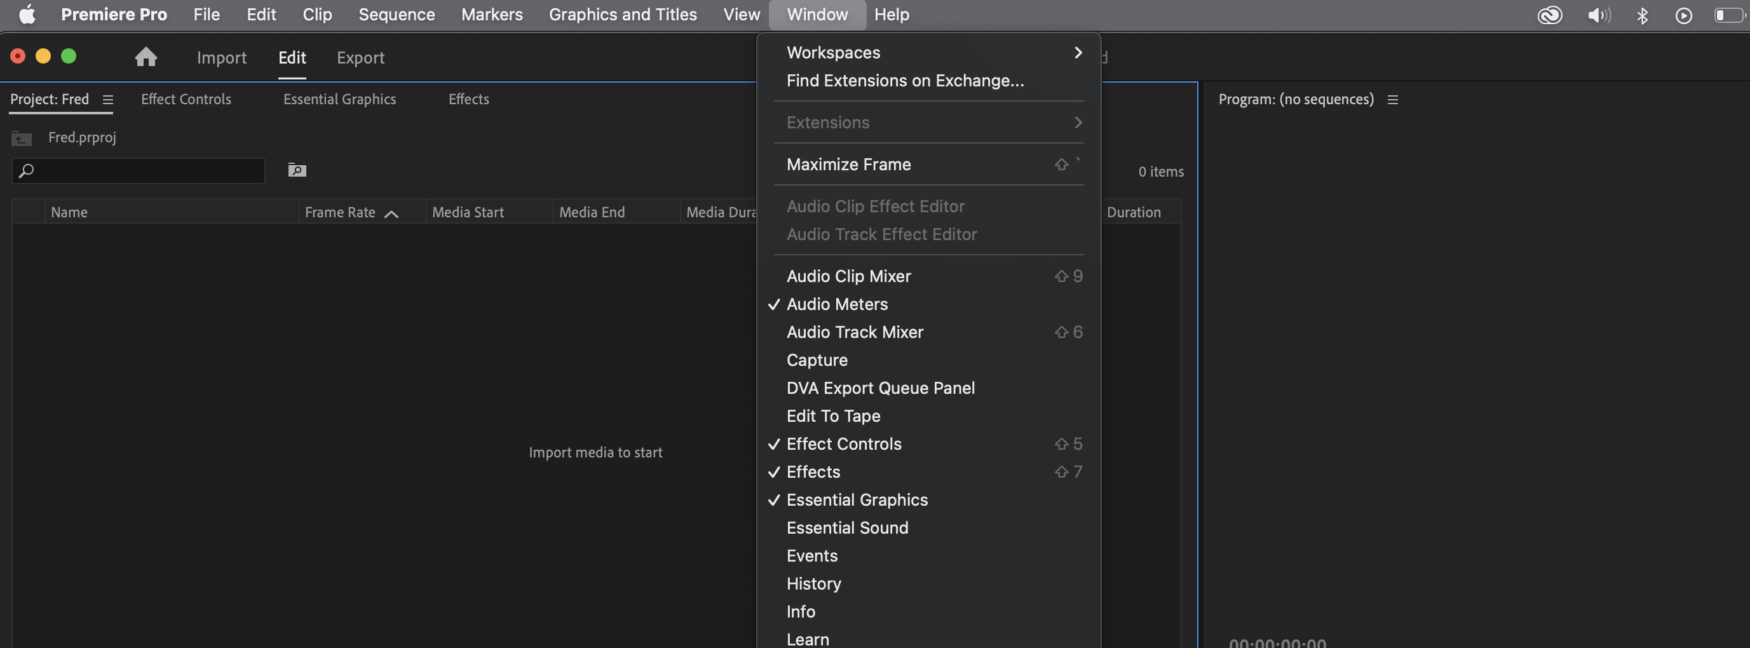
Task: Click the magnifying glass in the search field
Action: (27, 171)
